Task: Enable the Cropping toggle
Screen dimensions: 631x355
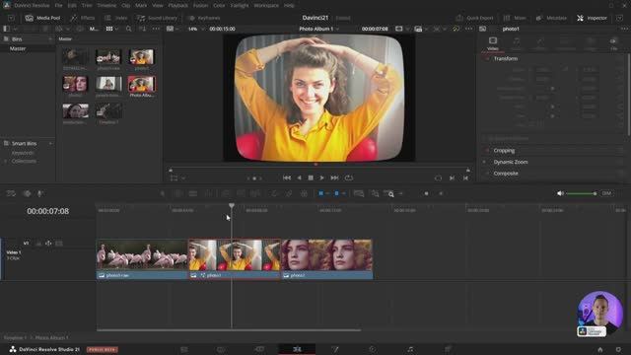Action: coord(487,151)
